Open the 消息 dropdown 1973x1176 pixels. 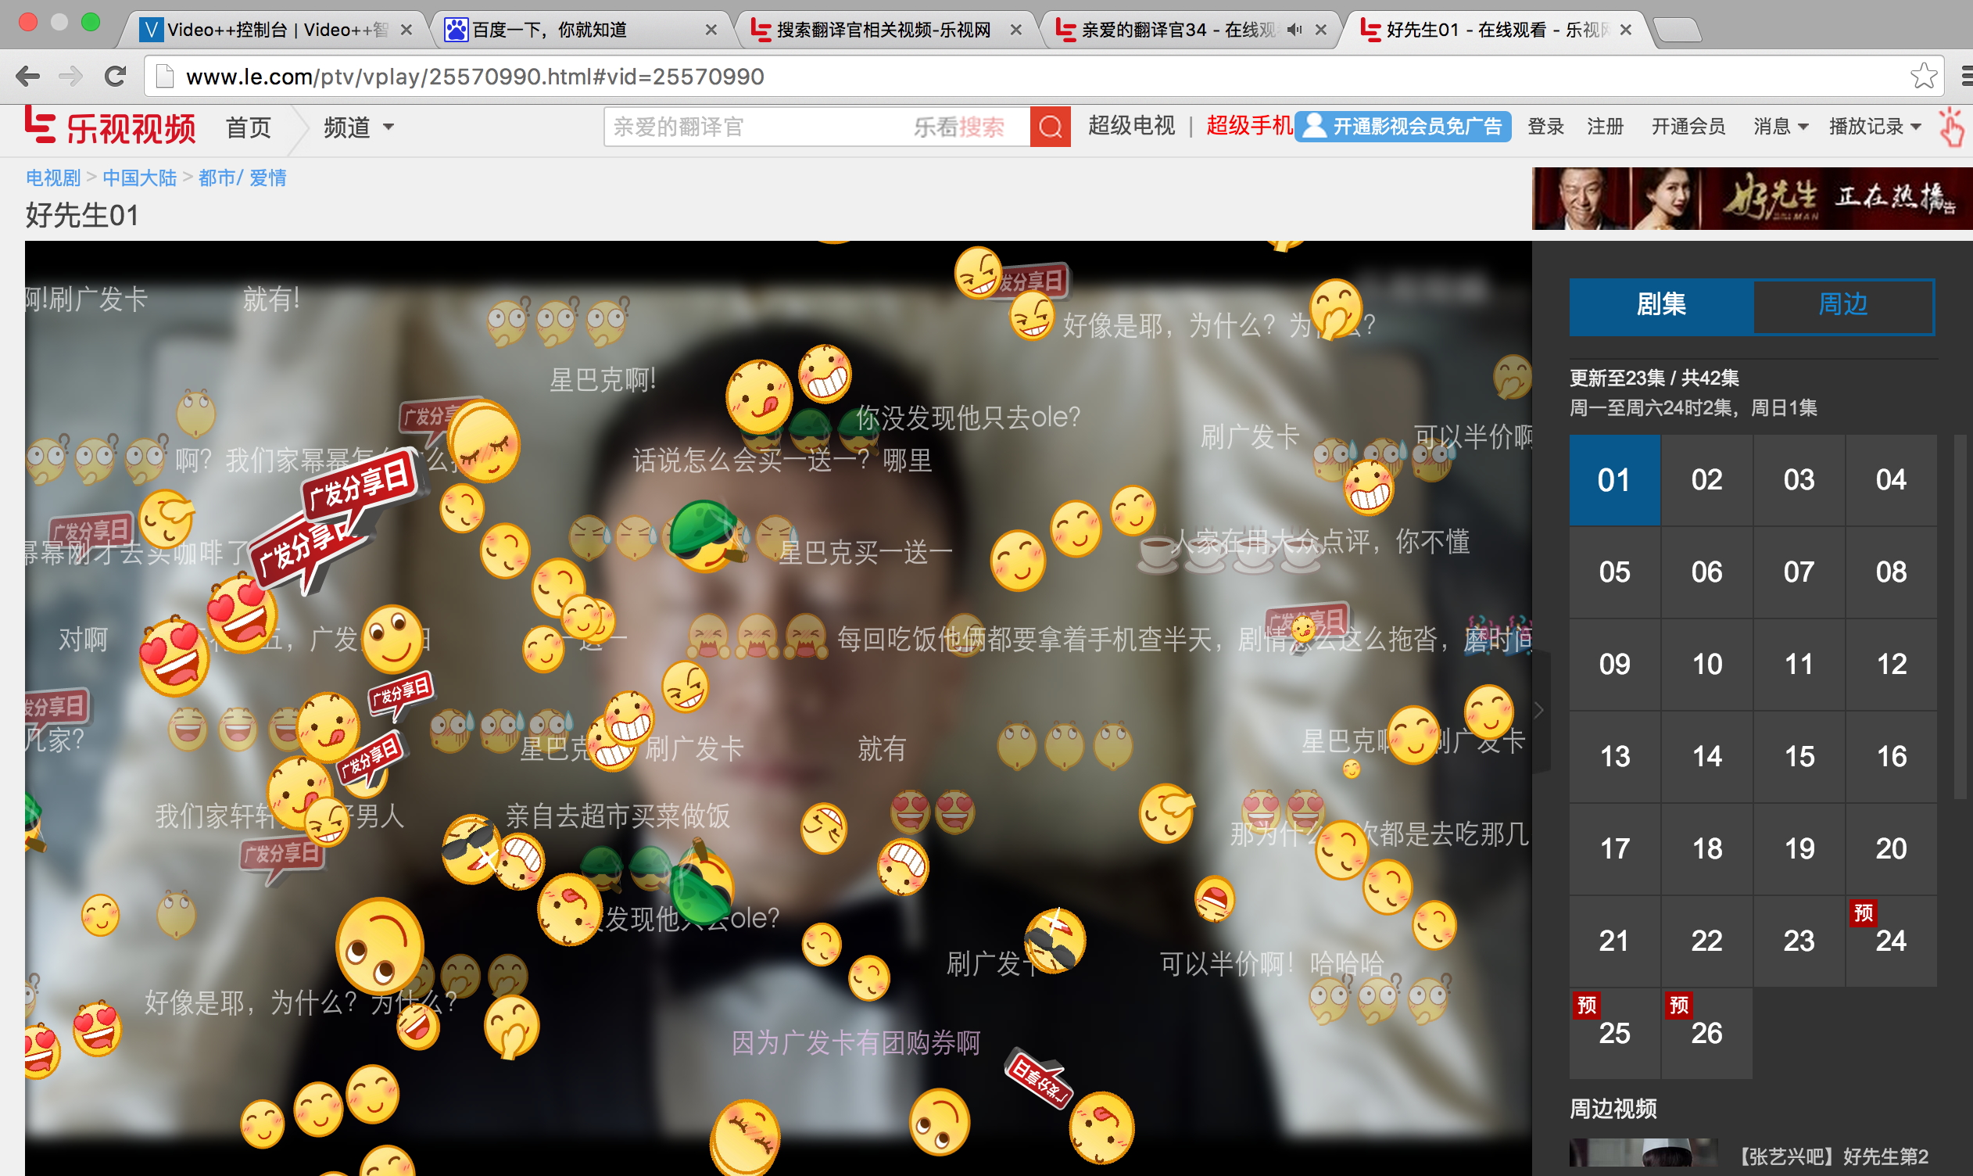click(1780, 127)
